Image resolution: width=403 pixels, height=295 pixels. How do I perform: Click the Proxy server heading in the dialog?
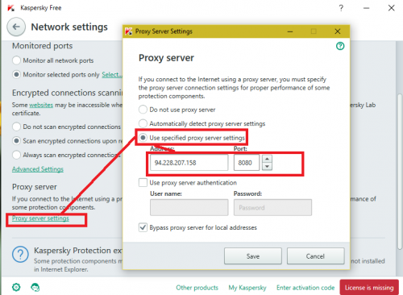(166, 58)
